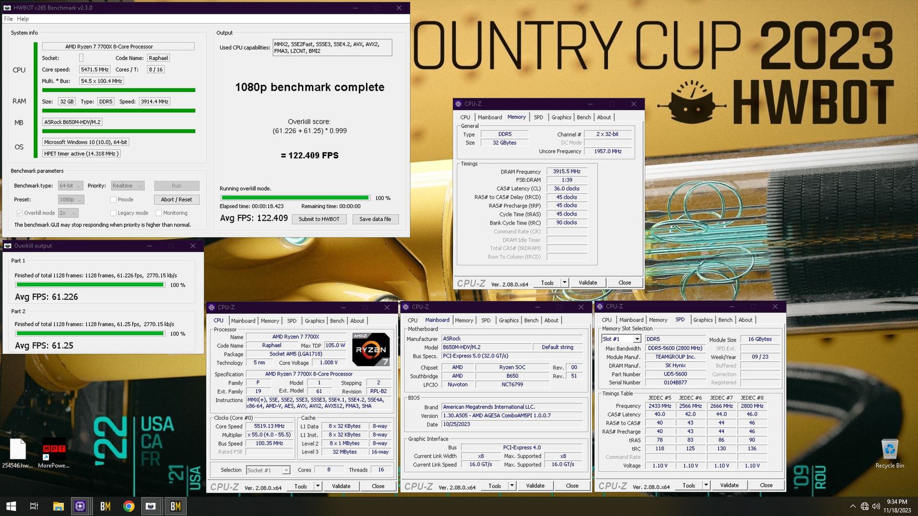The height and width of the screenshot is (516, 918).
Task: Expand Tools arrow in SPD CPU-Z window
Action: [706, 485]
